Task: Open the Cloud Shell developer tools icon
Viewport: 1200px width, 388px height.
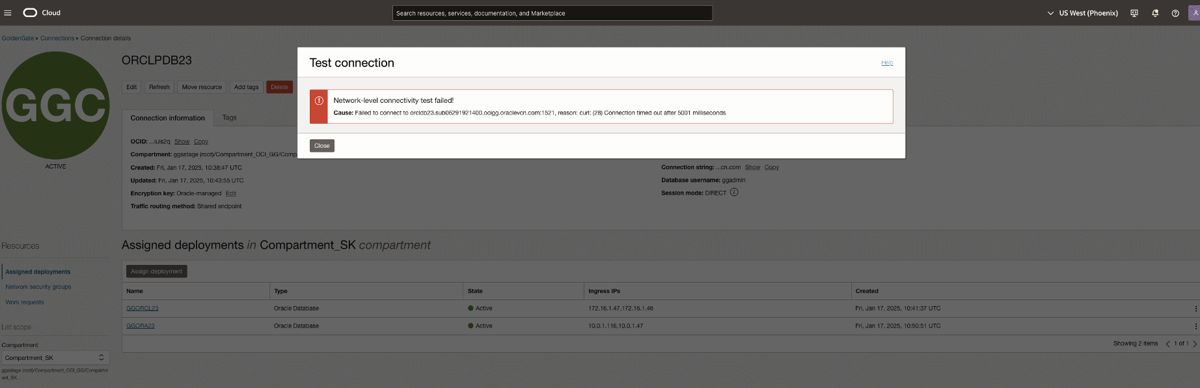Action: pyautogui.click(x=1134, y=13)
